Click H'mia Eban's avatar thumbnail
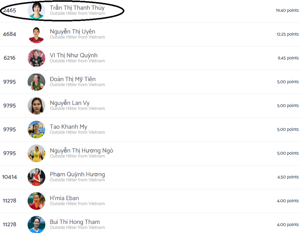This screenshot has height=233, width=301. pyautogui.click(x=36, y=201)
